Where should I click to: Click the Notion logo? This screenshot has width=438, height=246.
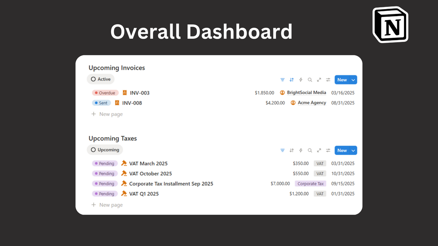(390, 24)
